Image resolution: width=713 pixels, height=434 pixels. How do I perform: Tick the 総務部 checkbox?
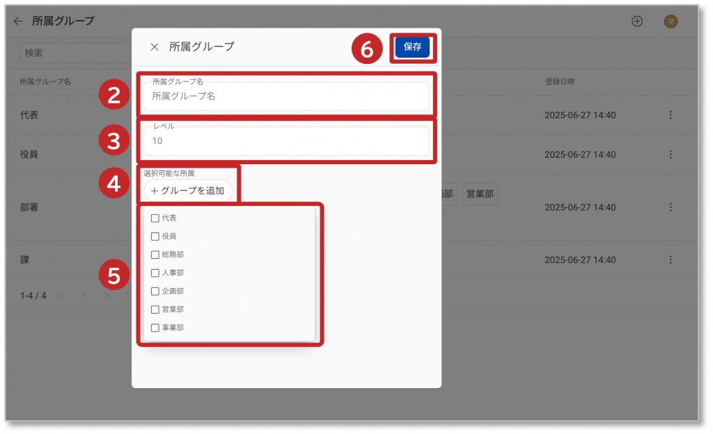tap(155, 255)
